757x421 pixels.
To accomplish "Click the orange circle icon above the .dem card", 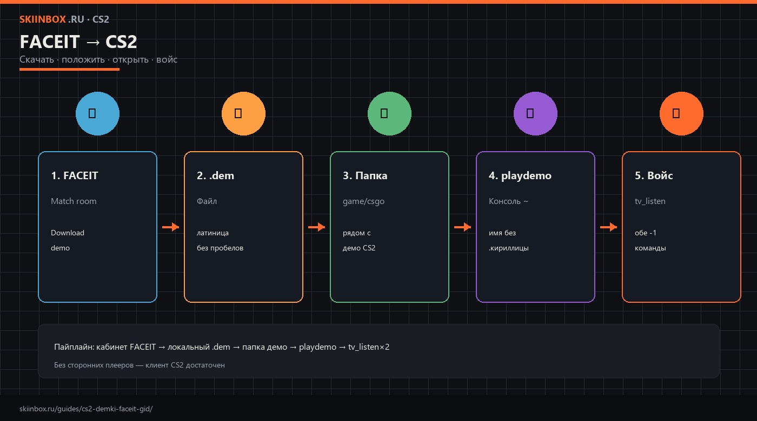I will [243, 113].
